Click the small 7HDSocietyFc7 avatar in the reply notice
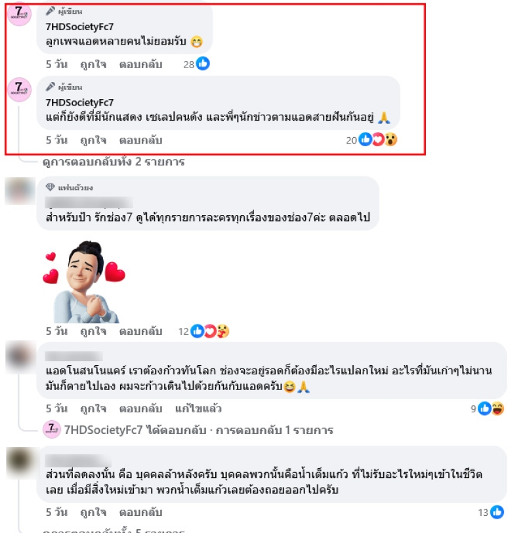The image size is (525, 533). (x=52, y=429)
